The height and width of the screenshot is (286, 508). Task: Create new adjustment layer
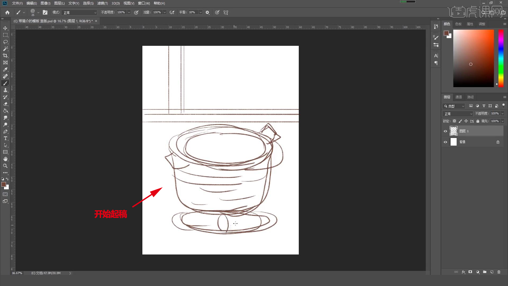478,272
